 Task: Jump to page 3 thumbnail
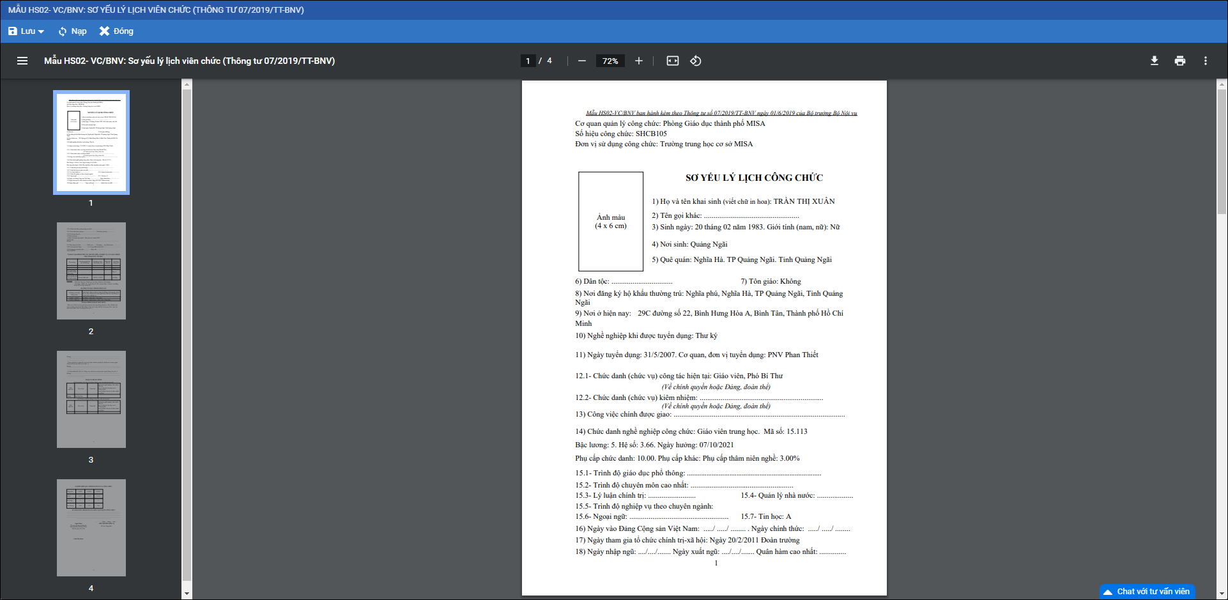(91, 399)
